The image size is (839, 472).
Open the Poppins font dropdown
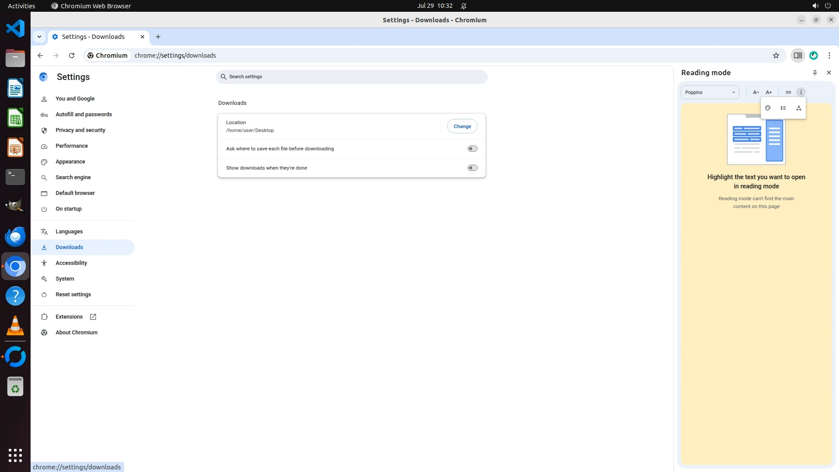click(710, 92)
